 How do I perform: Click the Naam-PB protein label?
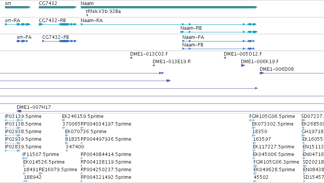pos(193,45)
